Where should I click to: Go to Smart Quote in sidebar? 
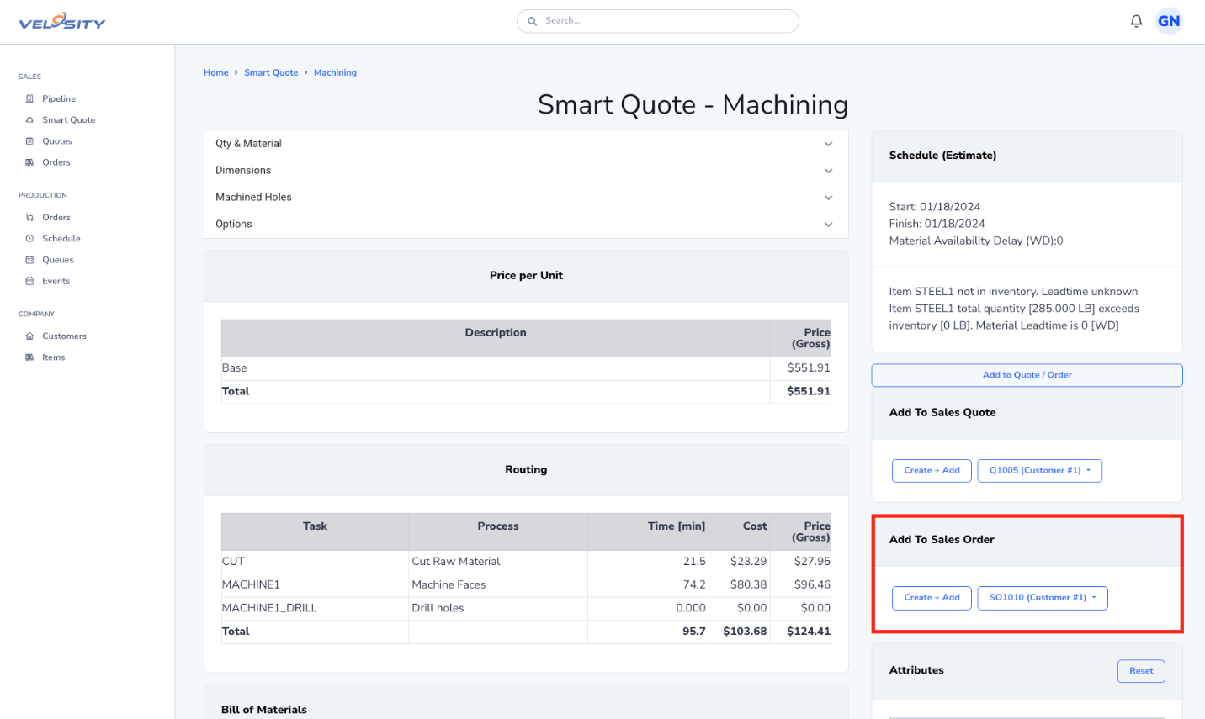coord(69,119)
